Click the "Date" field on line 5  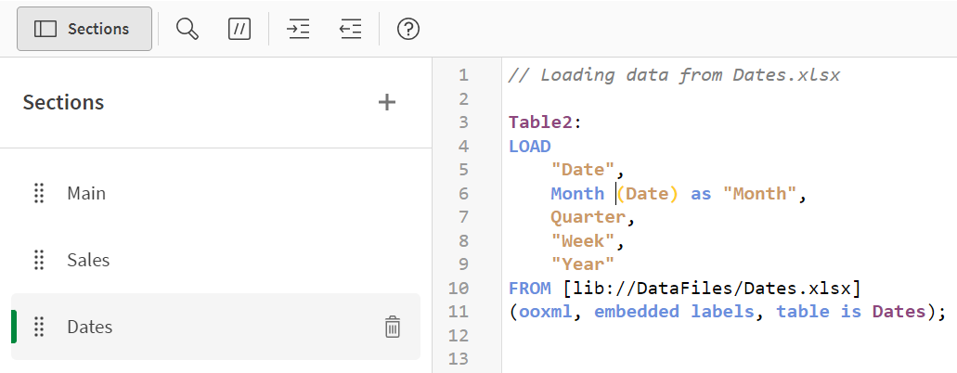tap(582, 170)
